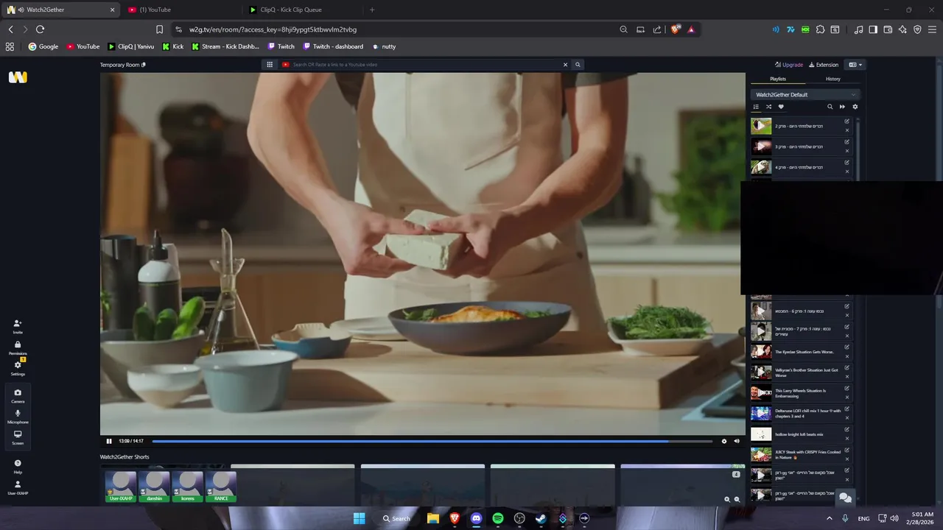The image size is (943, 530).
Task: Open the Kick bookmark
Action: coord(173,46)
